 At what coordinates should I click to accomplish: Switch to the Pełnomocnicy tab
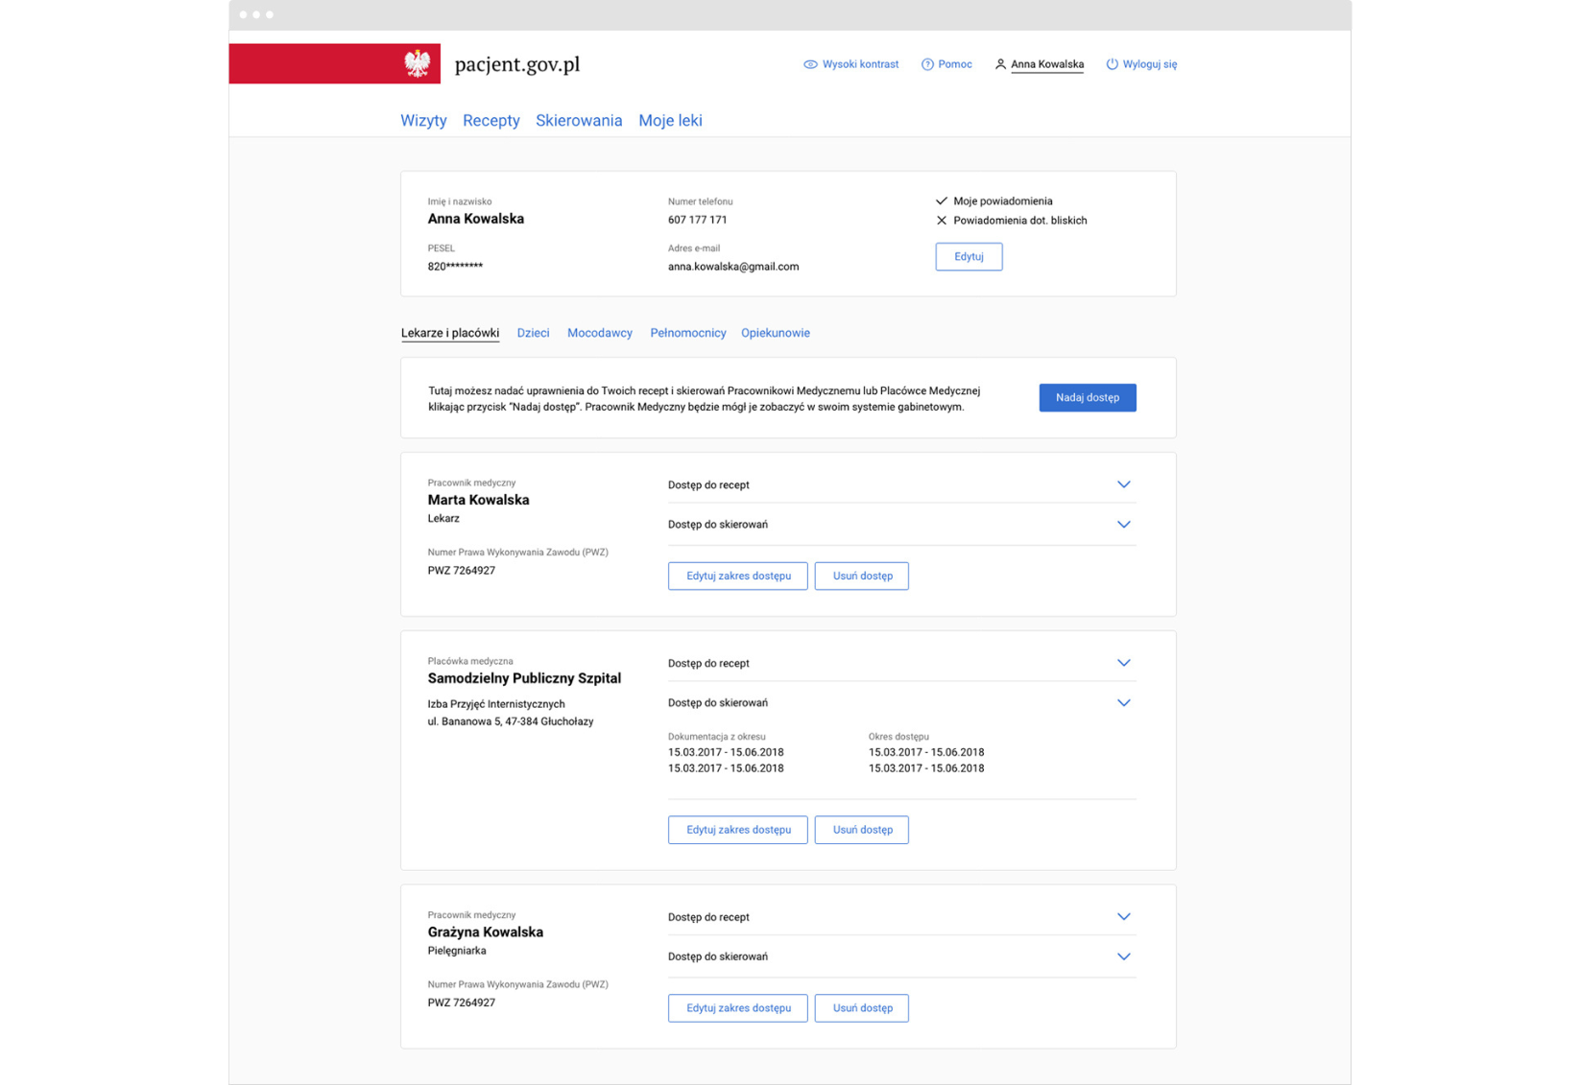(687, 333)
